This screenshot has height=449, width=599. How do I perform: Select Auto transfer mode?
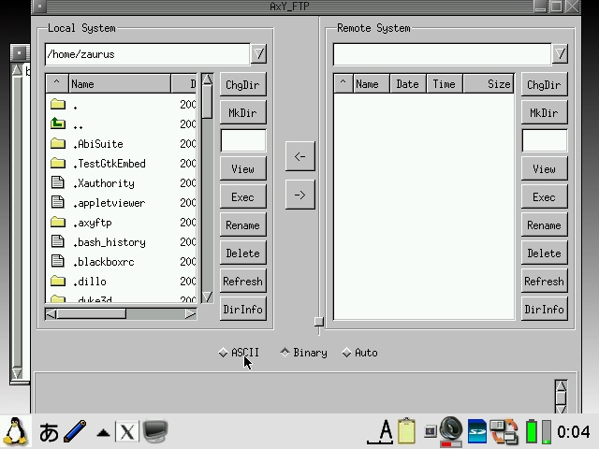pos(346,353)
